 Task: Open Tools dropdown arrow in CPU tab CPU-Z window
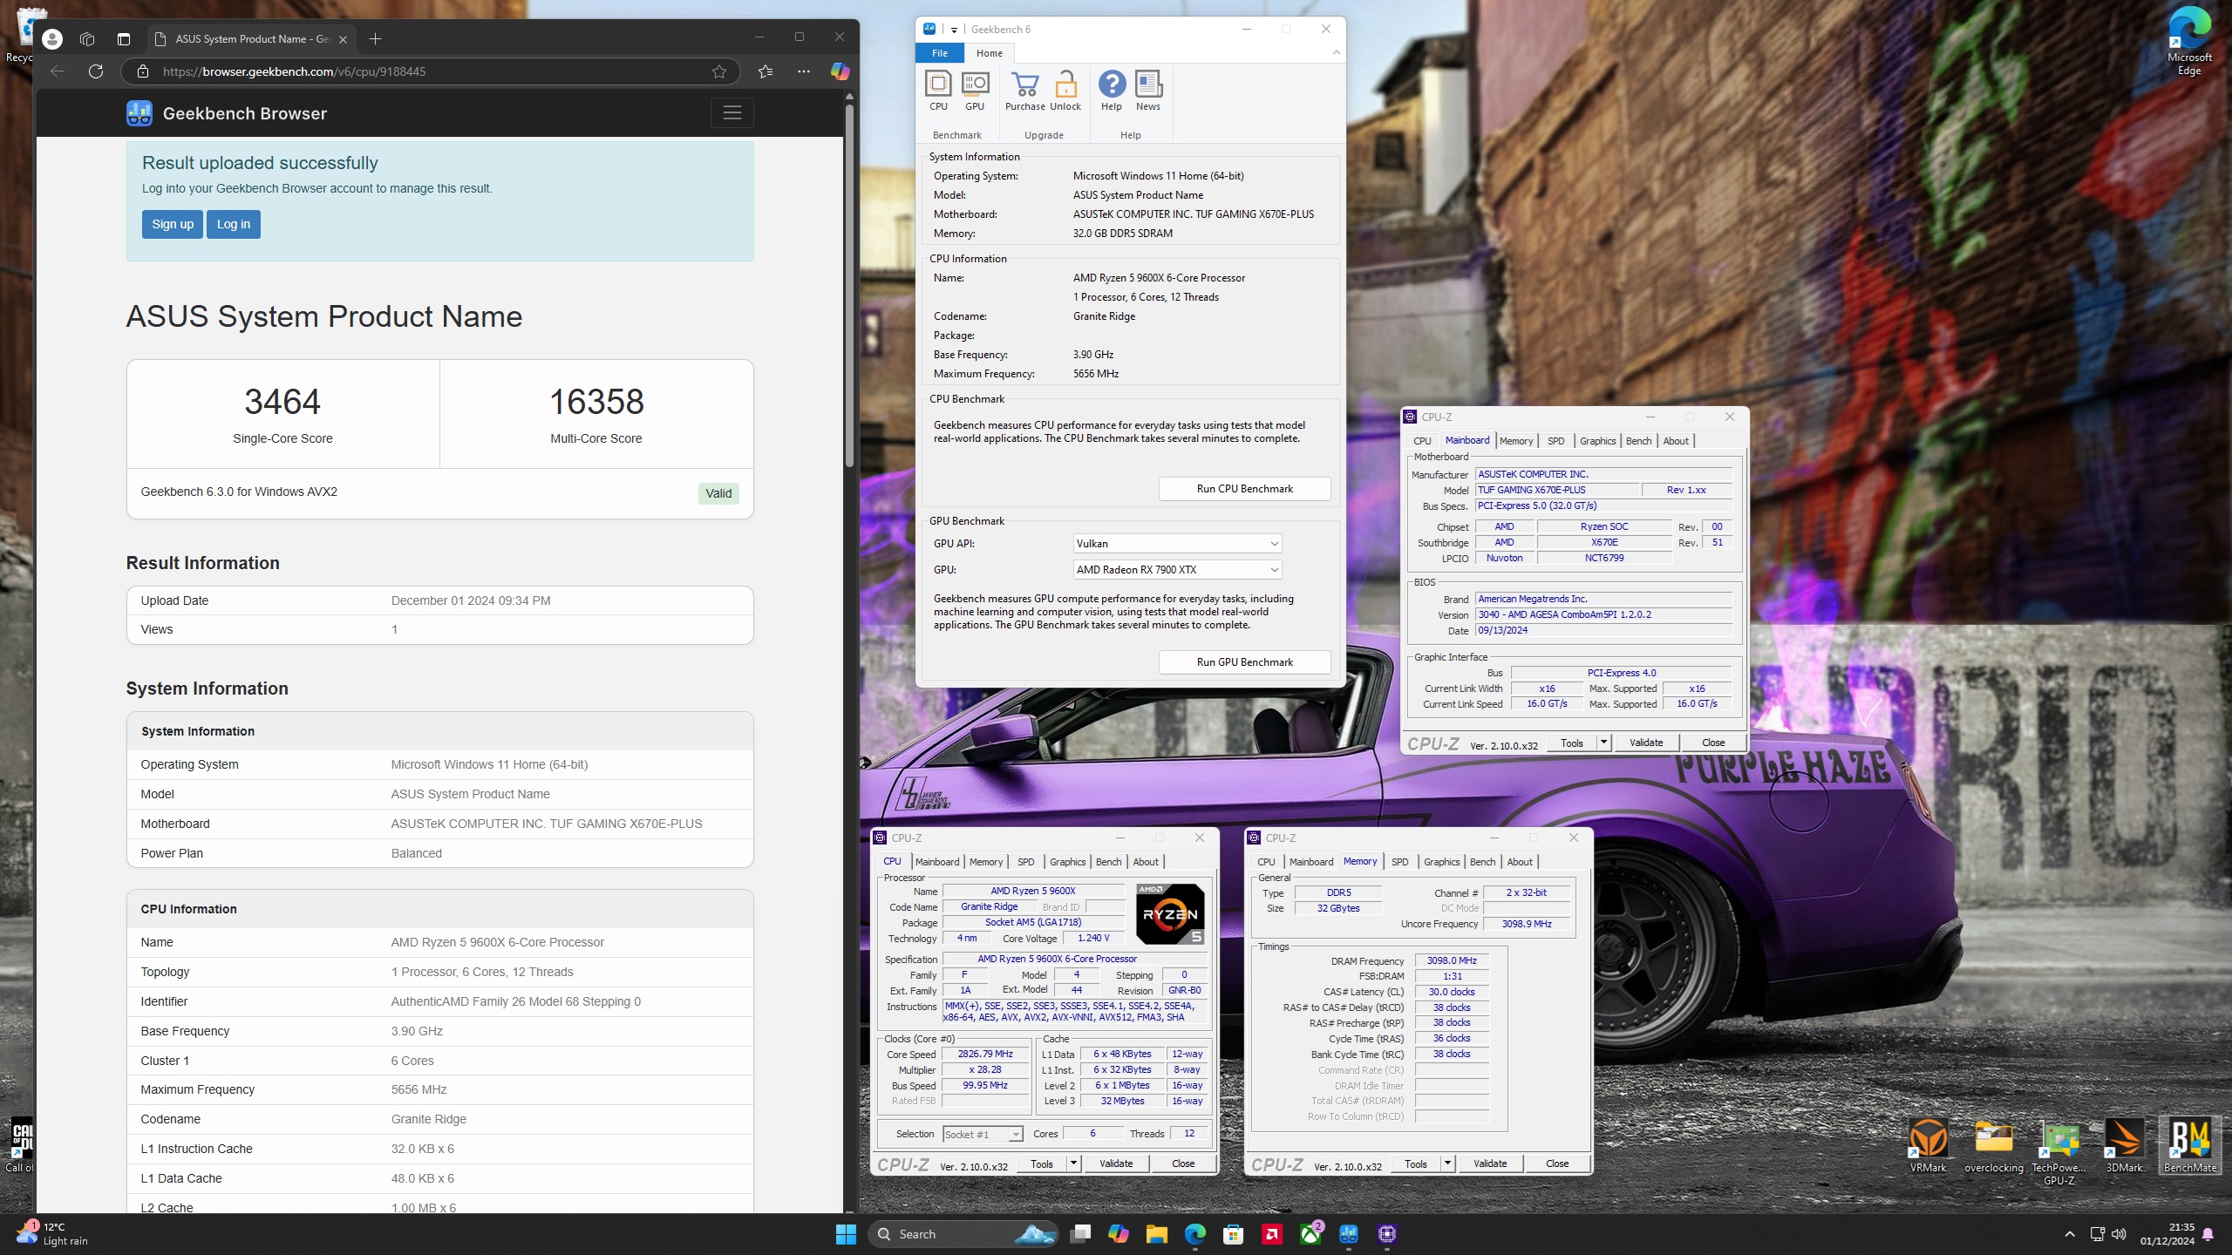(1073, 1164)
